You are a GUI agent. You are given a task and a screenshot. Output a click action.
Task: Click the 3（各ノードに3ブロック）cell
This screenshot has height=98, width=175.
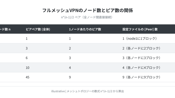[141, 58]
